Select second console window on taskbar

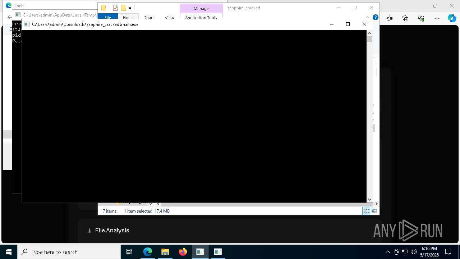(x=218, y=252)
